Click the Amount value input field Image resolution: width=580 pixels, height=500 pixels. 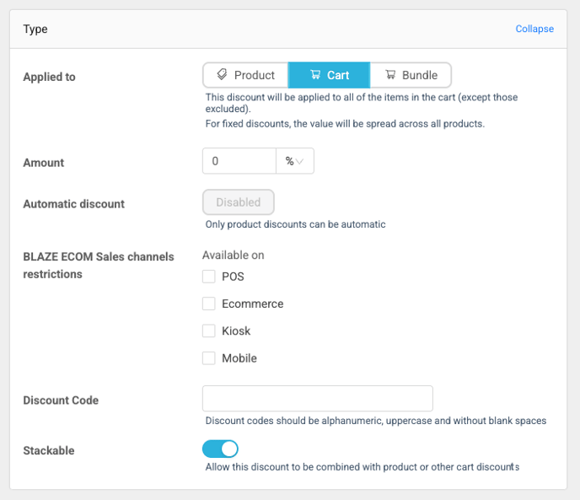click(239, 161)
